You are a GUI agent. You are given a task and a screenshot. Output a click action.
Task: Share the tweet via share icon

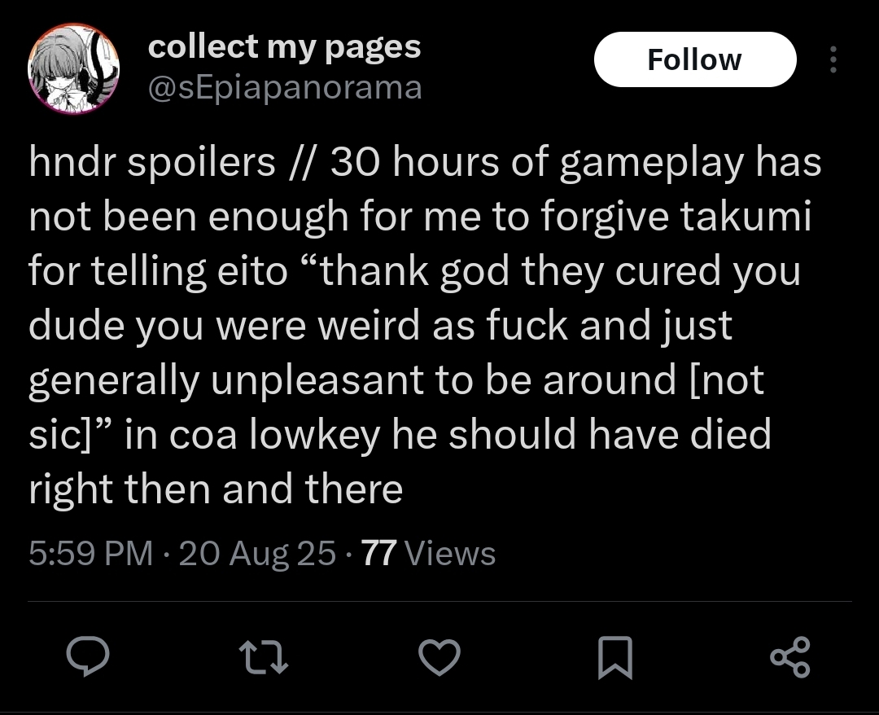pos(791,658)
